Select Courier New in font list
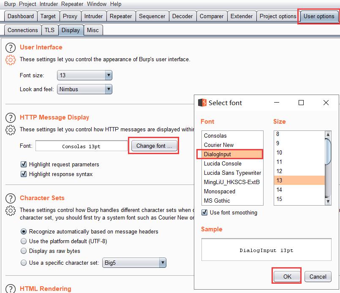The height and width of the screenshot is (293, 340). pos(232,145)
